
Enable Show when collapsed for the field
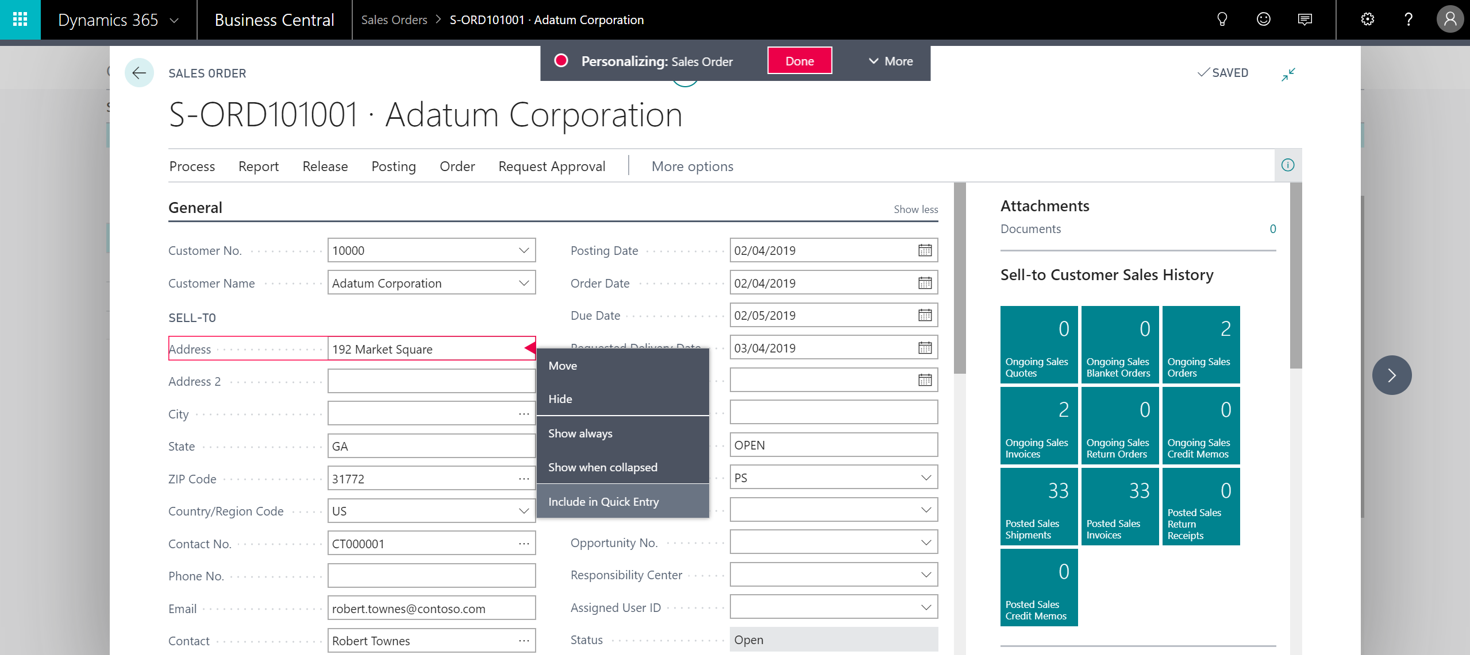[602, 467]
